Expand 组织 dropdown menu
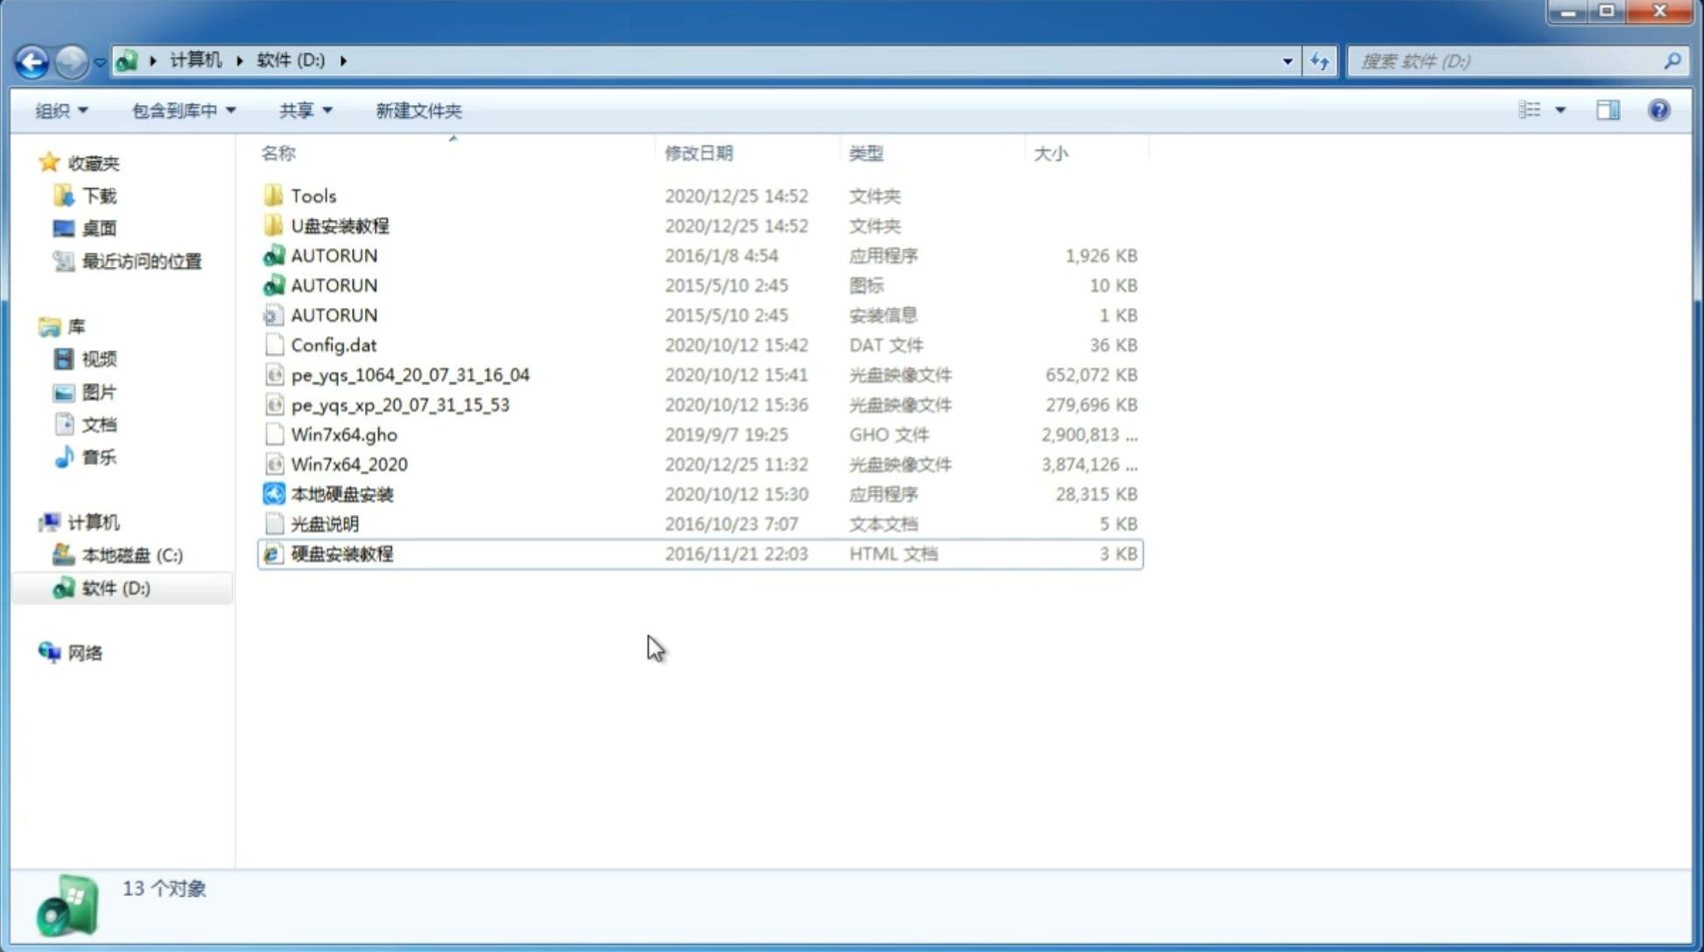Viewport: 1704px width, 952px height. pyautogui.click(x=61, y=108)
